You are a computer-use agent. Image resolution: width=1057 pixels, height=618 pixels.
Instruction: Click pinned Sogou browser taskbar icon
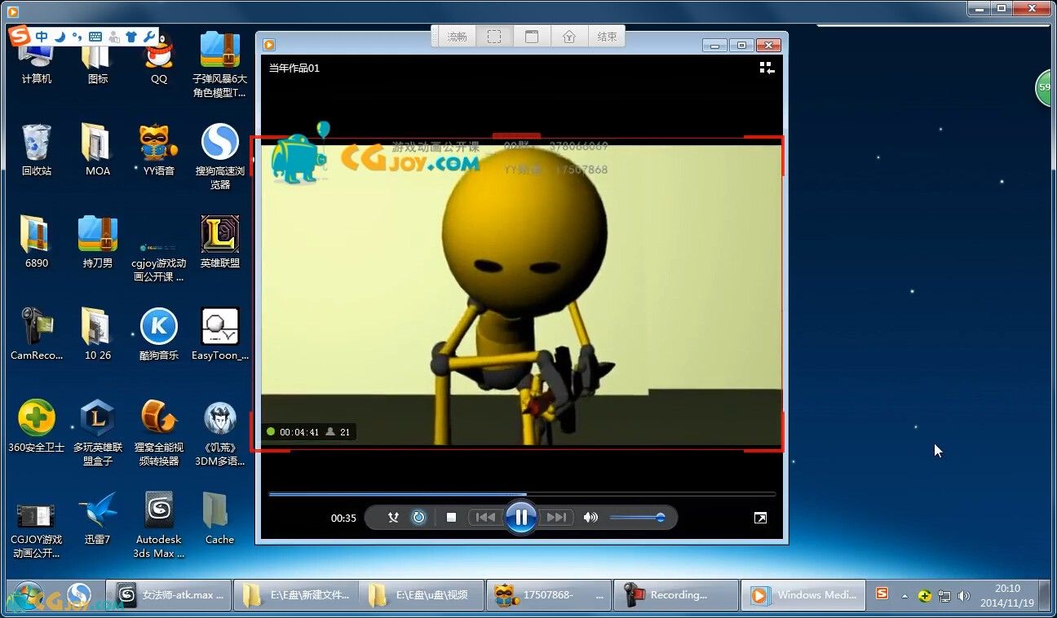78,596
